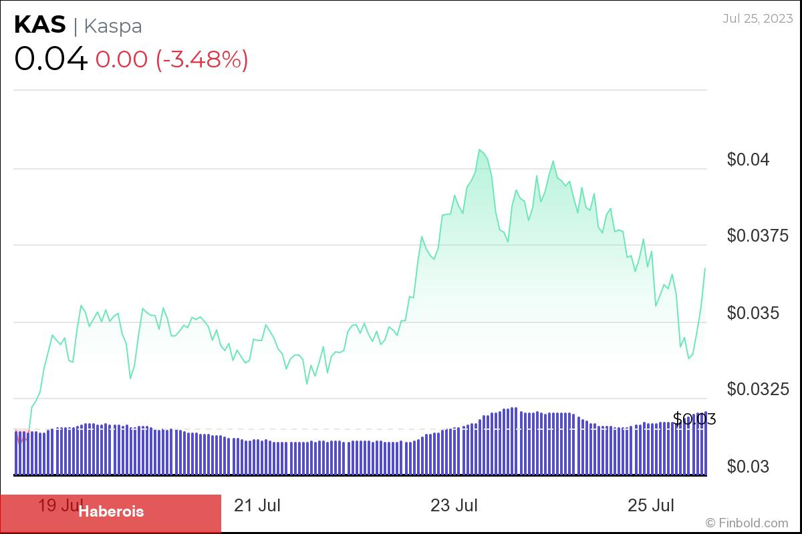Click the 0.00 (-3.48%) change value
Viewport: 802px width, 534px height.
coord(172,59)
